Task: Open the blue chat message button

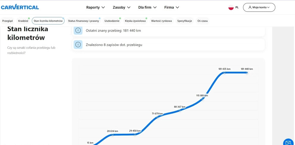Action: coord(288,143)
